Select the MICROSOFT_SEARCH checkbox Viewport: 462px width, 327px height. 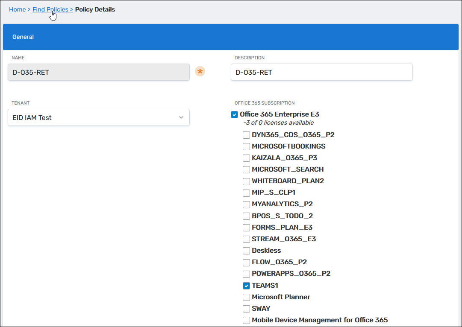click(x=246, y=169)
